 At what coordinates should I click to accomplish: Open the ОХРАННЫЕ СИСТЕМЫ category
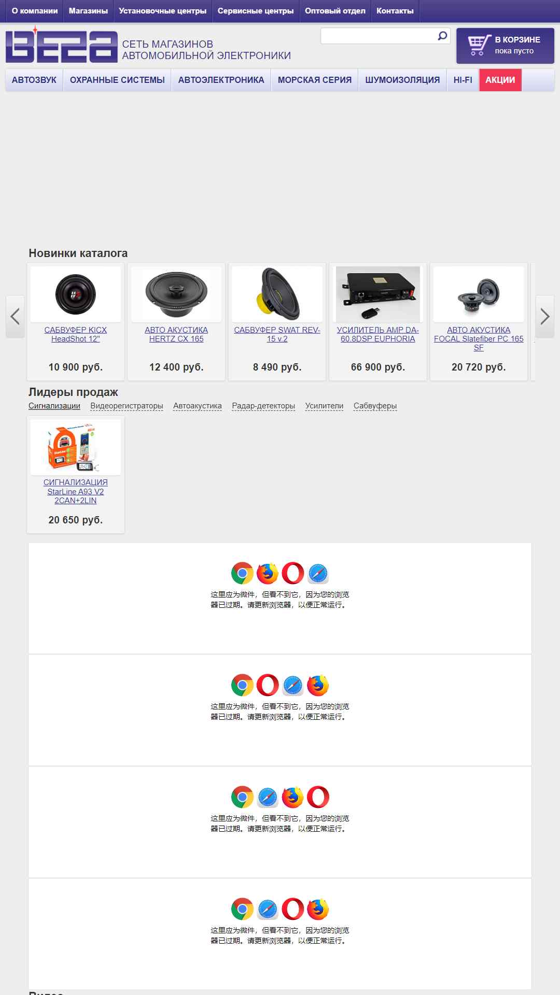tap(117, 80)
